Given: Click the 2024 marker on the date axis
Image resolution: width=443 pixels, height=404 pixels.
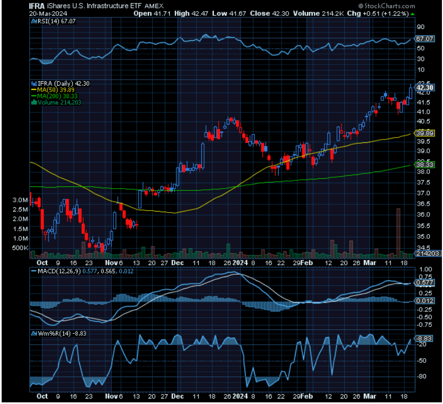Looking at the screenshot, I should (240, 262).
